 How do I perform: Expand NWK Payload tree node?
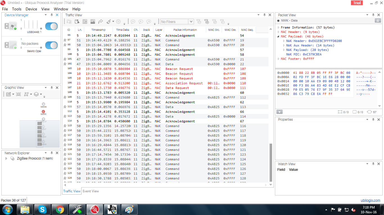point(284,50)
